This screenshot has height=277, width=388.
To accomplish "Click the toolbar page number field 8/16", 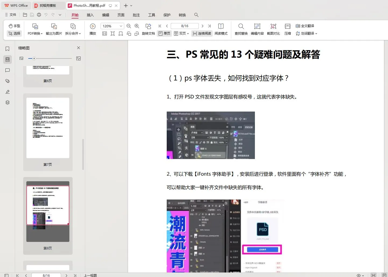I will click(x=185, y=26).
